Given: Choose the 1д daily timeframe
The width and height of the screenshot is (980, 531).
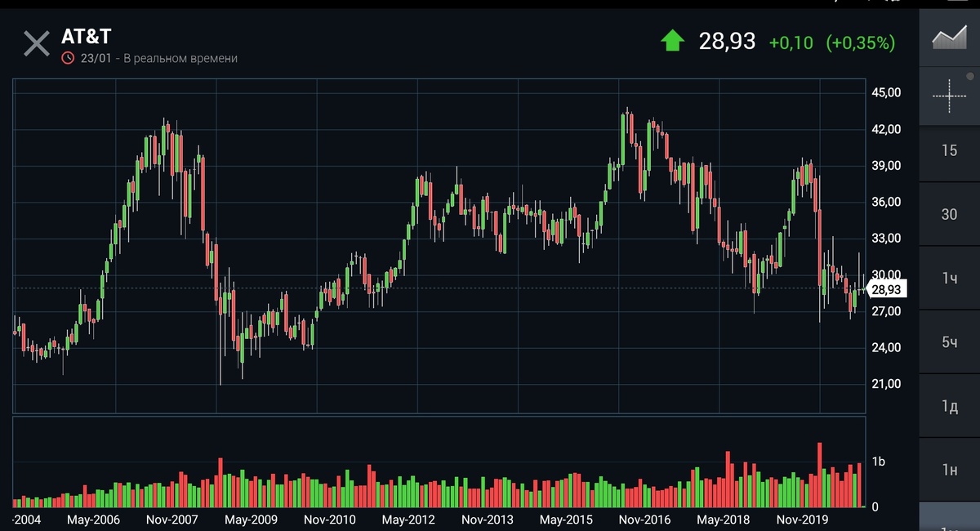Looking at the screenshot, I should pyautogui.click(x=950, y=406).
